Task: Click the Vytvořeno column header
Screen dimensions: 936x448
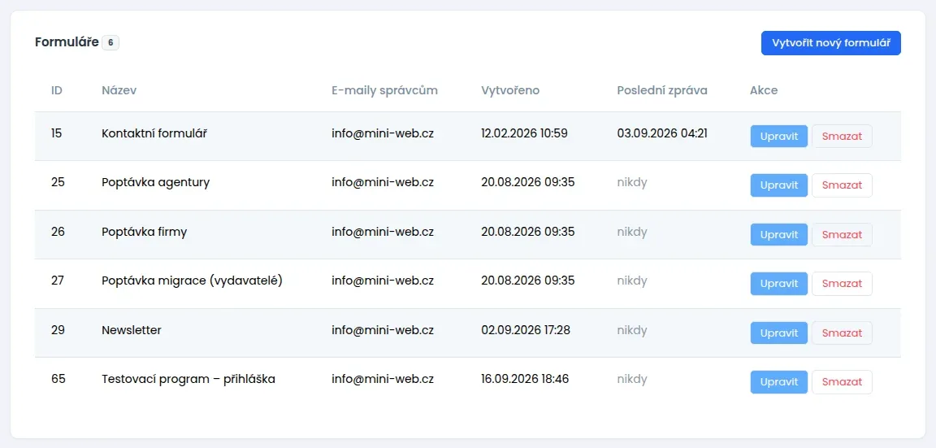Action: point(510,91)
